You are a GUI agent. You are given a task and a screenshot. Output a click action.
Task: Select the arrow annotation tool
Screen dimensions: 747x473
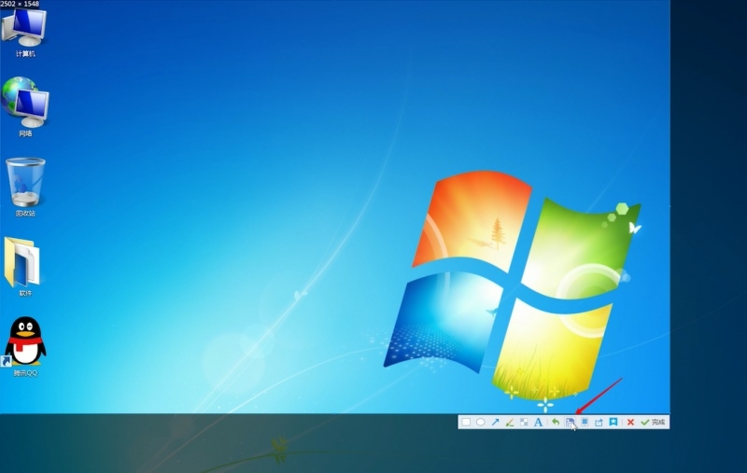tap(495, 422)
